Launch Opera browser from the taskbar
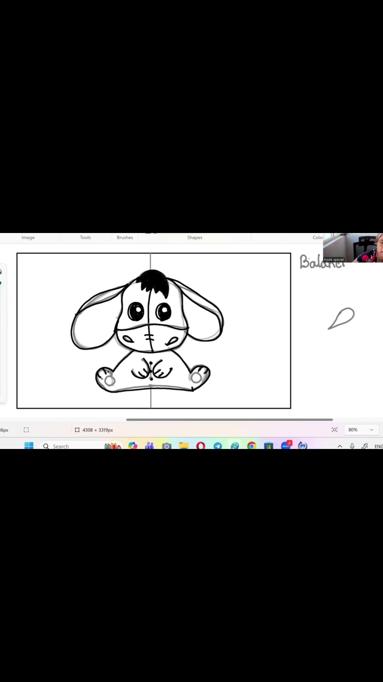The height and width of the screenshot is (682, 383). [201, 445]
